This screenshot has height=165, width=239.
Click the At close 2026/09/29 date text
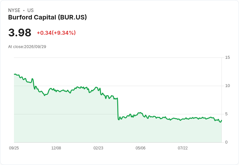[27, 47]
